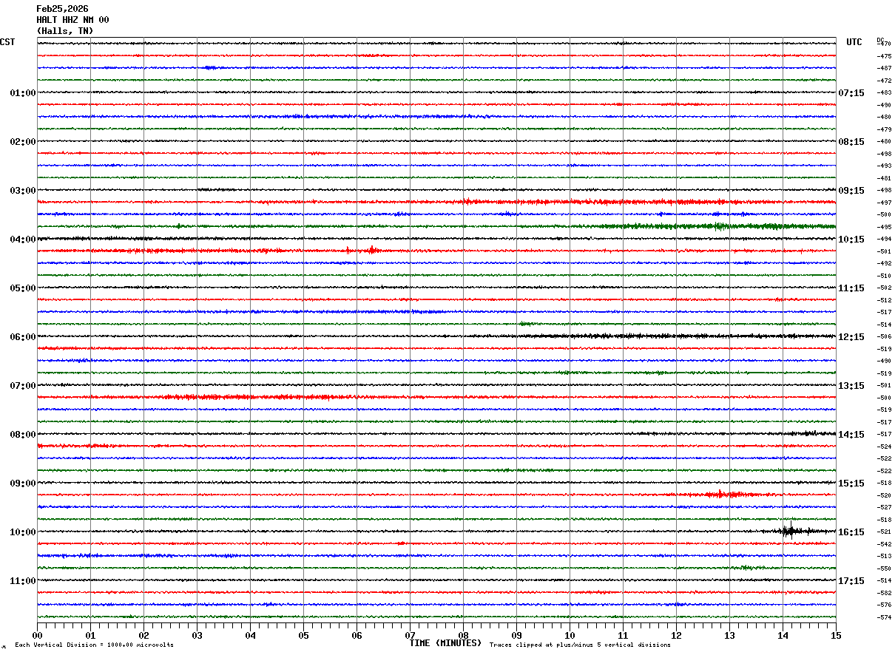
Task: Click the 10:15 UTC time label
Action: 851,240
